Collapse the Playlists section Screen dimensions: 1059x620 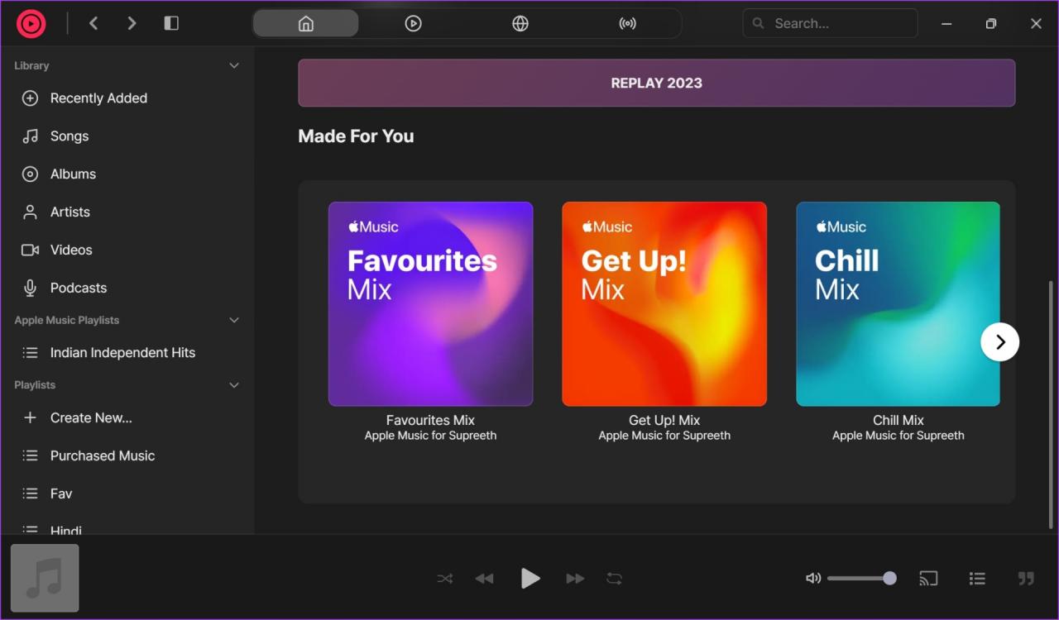coord(234,385)
